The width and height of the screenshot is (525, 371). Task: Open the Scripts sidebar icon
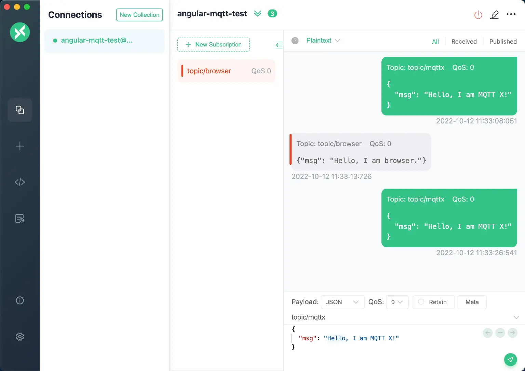20,182
